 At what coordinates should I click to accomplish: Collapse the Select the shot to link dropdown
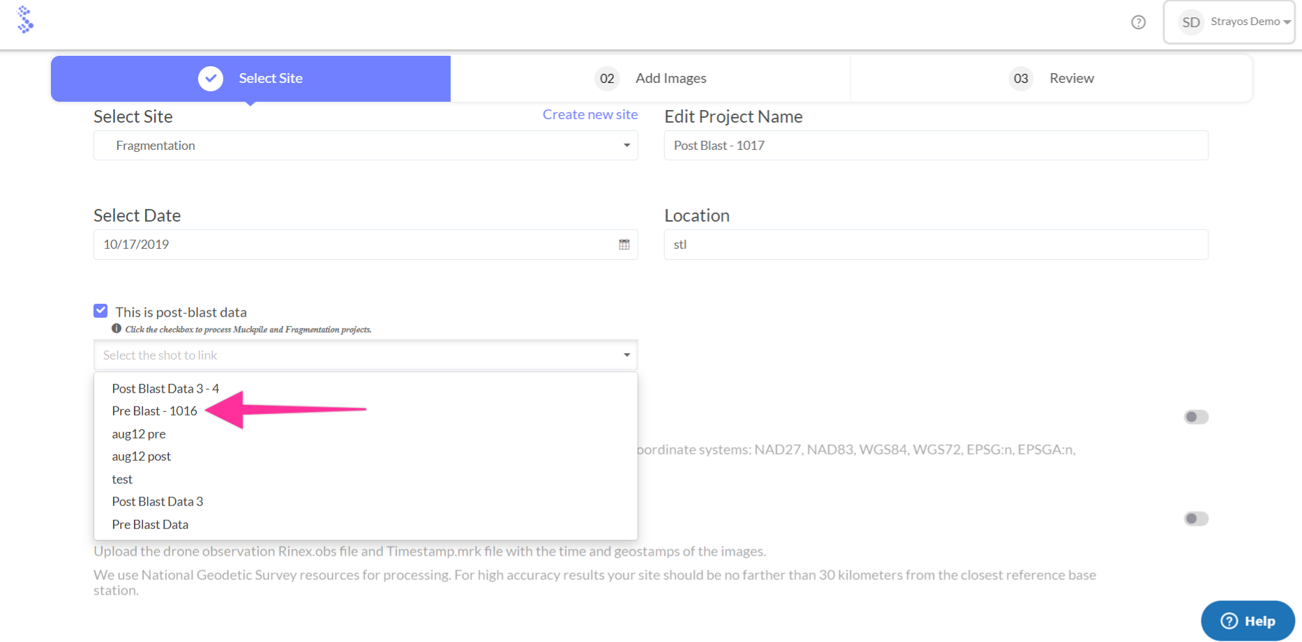coord(626,356)
